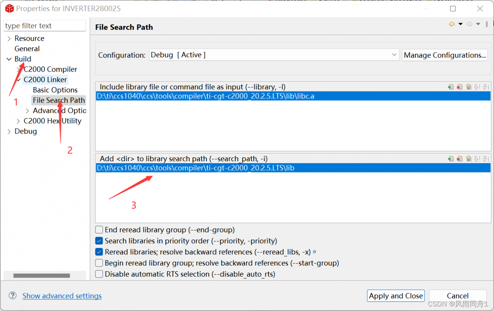
Task: Enable End reread library group checkbox
Action: click(99, 230)
